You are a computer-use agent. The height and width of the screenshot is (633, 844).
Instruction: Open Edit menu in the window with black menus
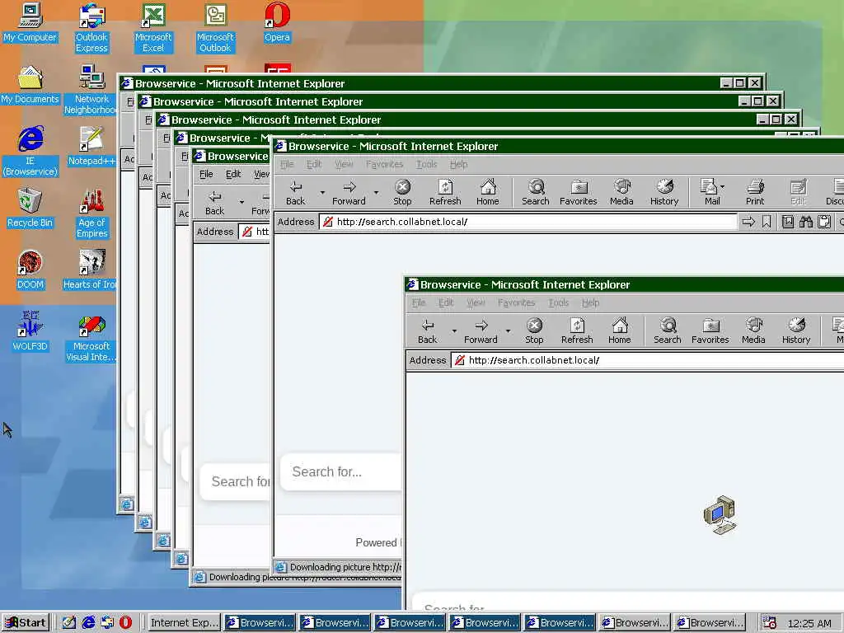point(233,174)
